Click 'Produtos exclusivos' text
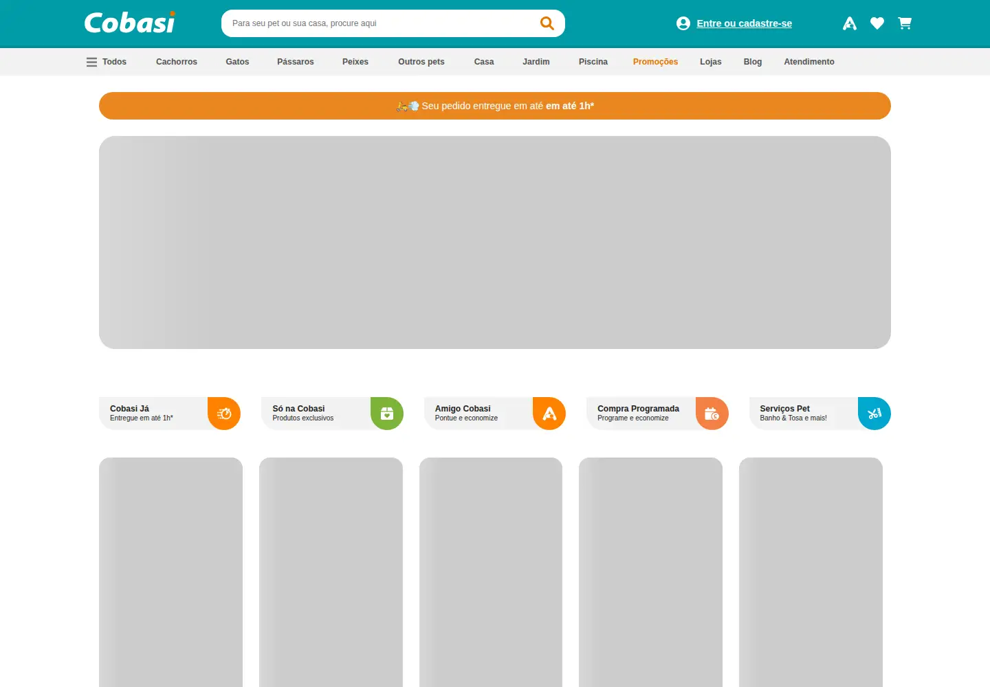This screenshot has height=687, width=990. [x=303, y=418]
